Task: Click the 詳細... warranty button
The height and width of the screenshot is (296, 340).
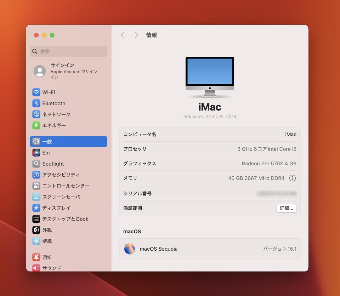Action: coord(286,208)
